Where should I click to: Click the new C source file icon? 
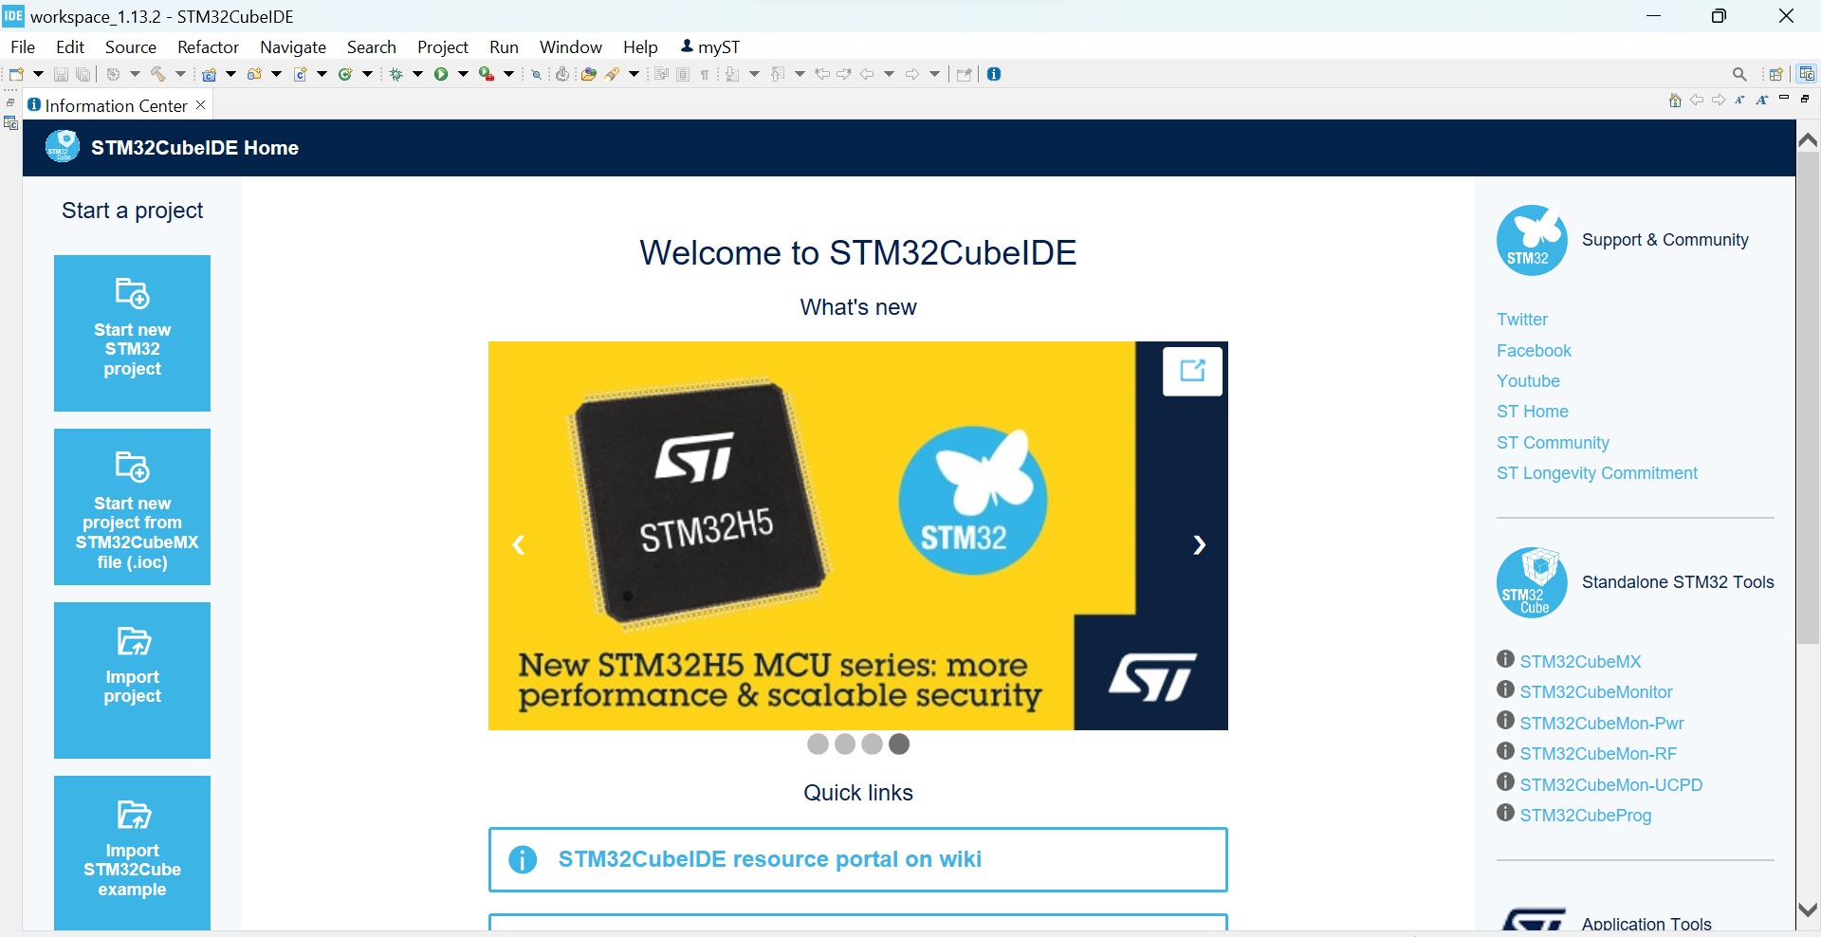coord(301,74)
